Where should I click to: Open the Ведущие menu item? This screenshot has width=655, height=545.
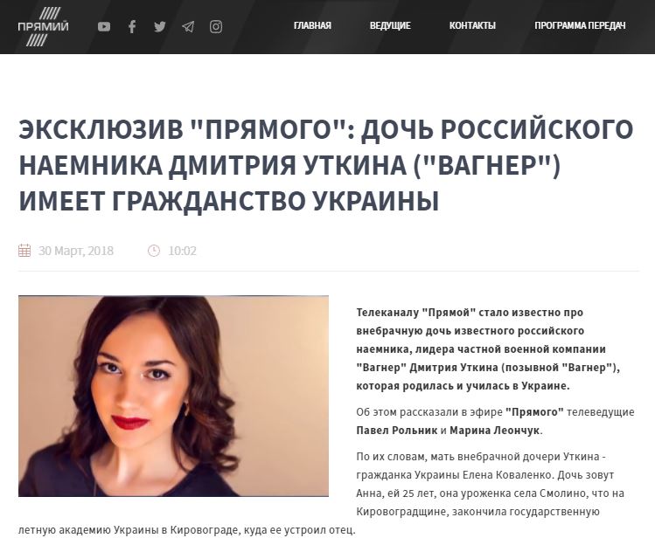(x=390, y=26)
